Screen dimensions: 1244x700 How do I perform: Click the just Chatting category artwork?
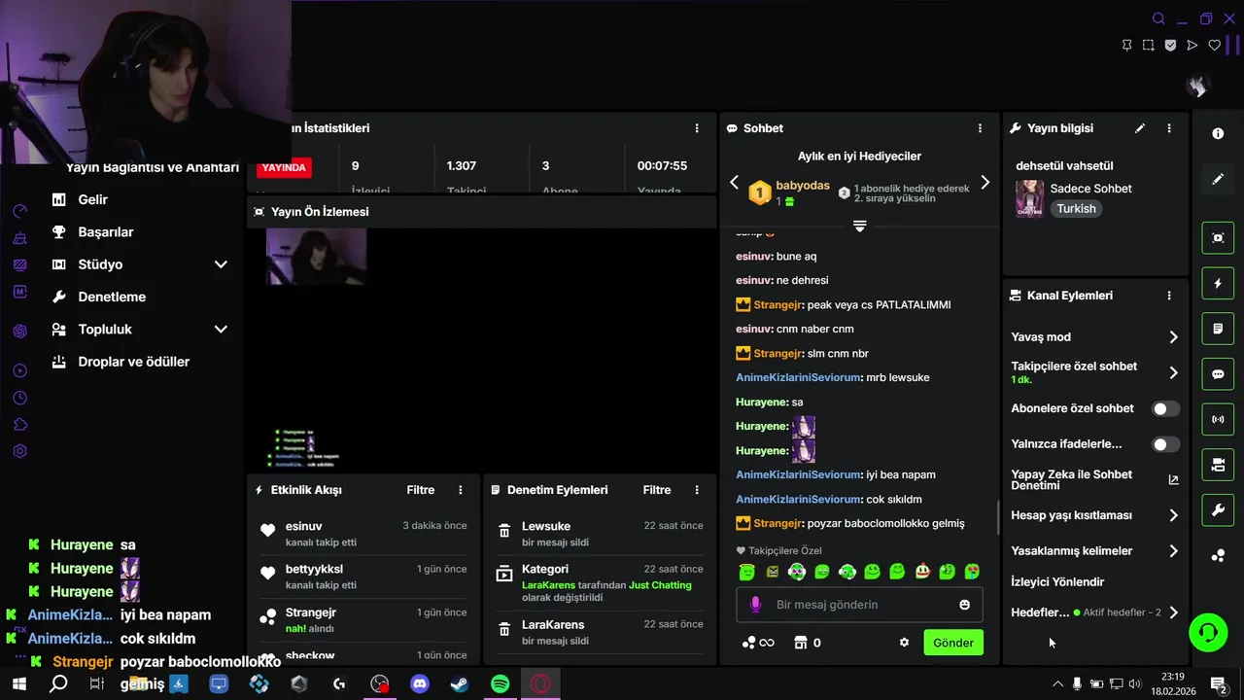[x=1029, y=198]
